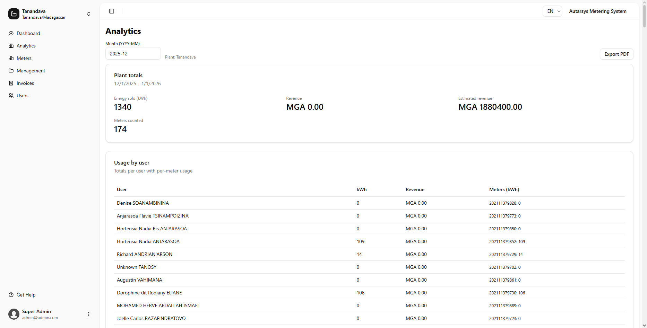The width and height of the screenshot is (647, 328).
Task: Open the Tanandava workspace switcher chevron
Action: click(89, 14)
